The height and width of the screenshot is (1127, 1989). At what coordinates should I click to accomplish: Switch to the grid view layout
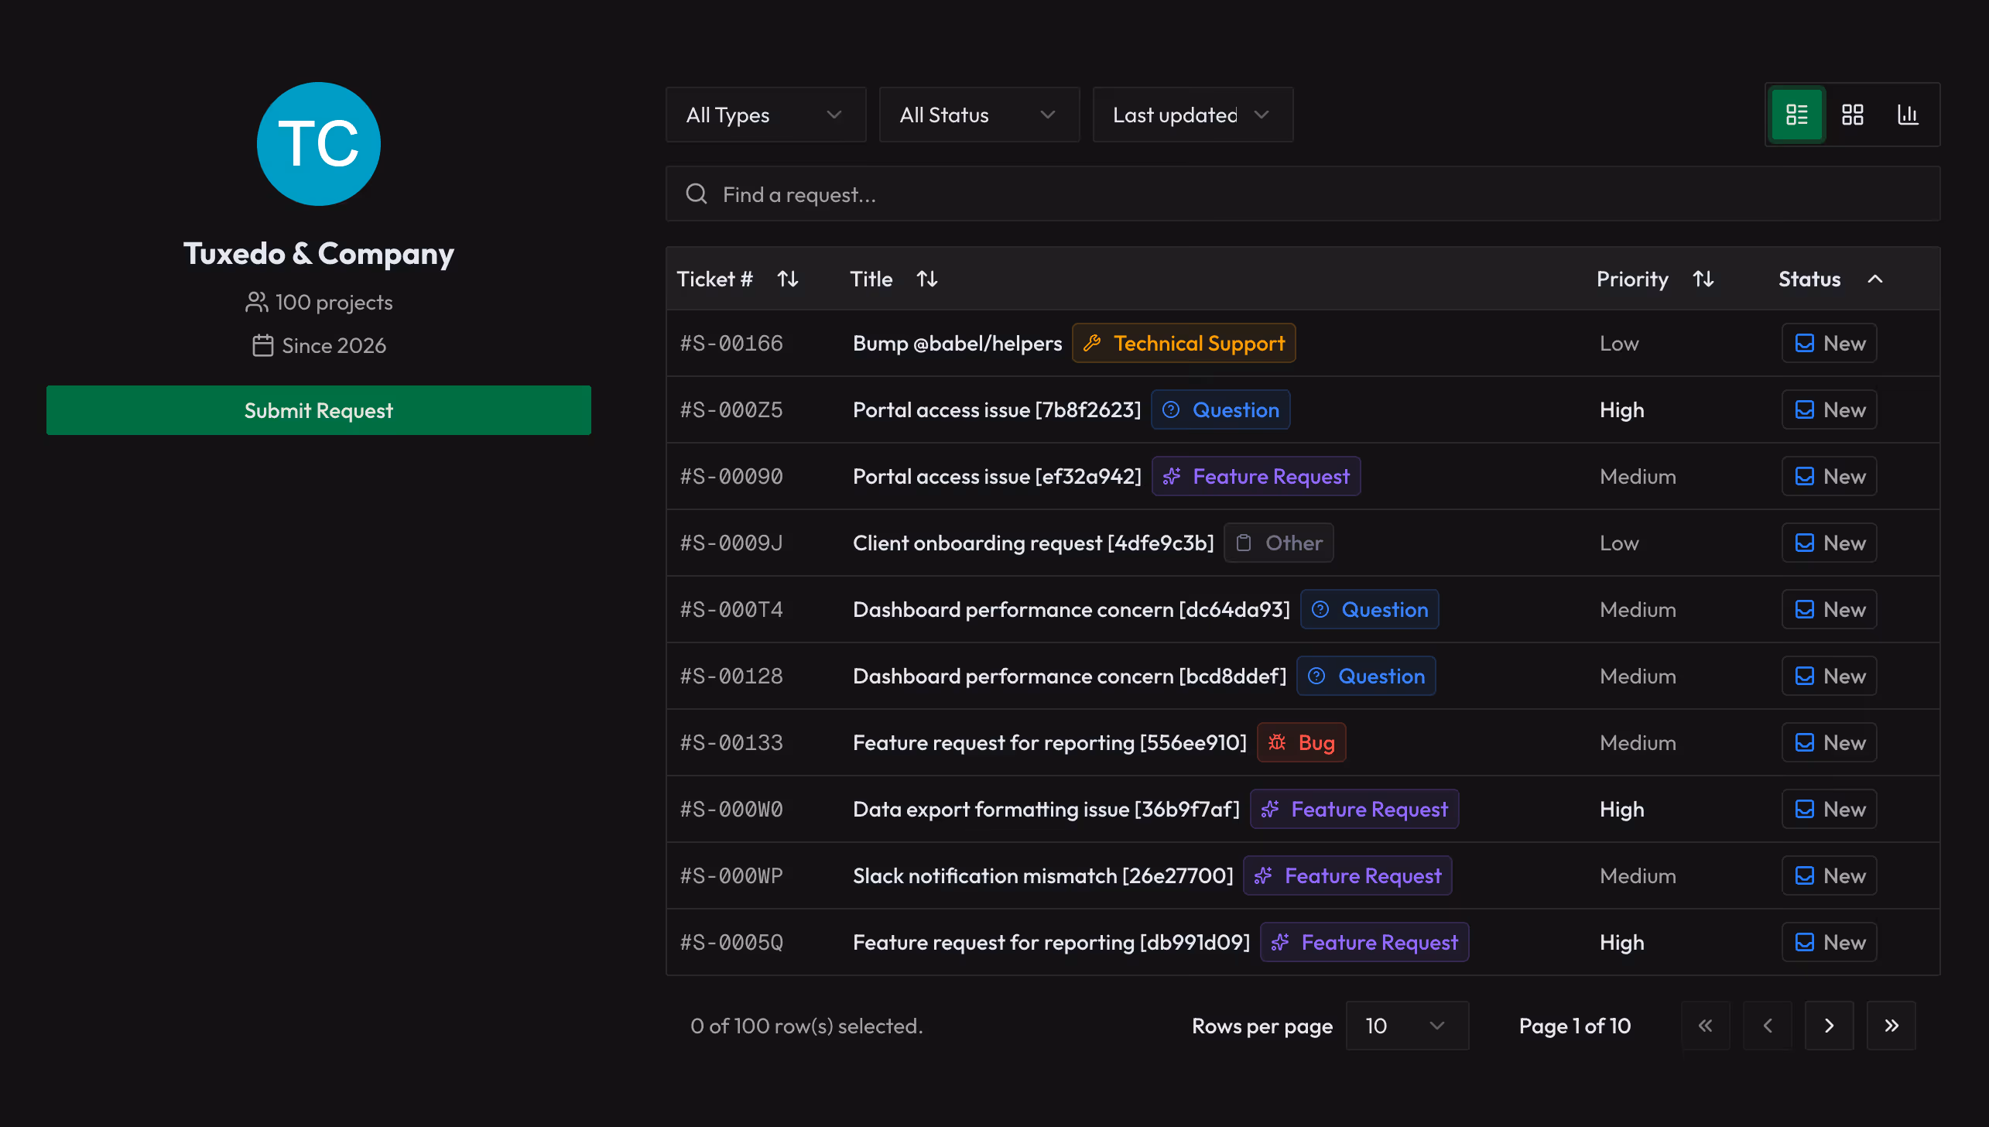point(1852,115)
